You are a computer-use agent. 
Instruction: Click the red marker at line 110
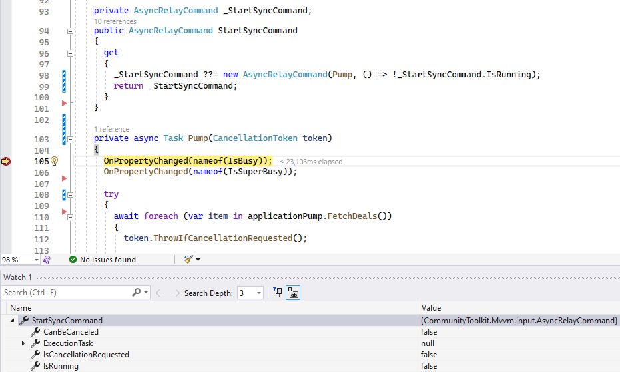click(x=64, y=212)
